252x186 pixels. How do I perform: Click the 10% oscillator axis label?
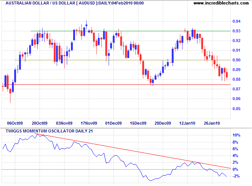click(x=236, y=135)
